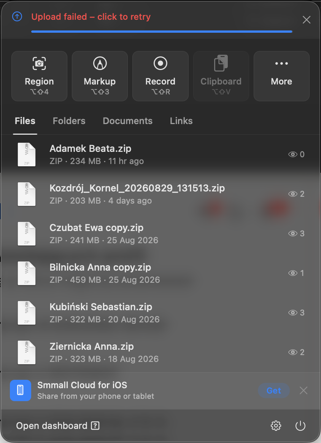Start a screen Record session
The width and height of the screenshot is (321, 443).
pyautogui.click(x=160, y=76)
